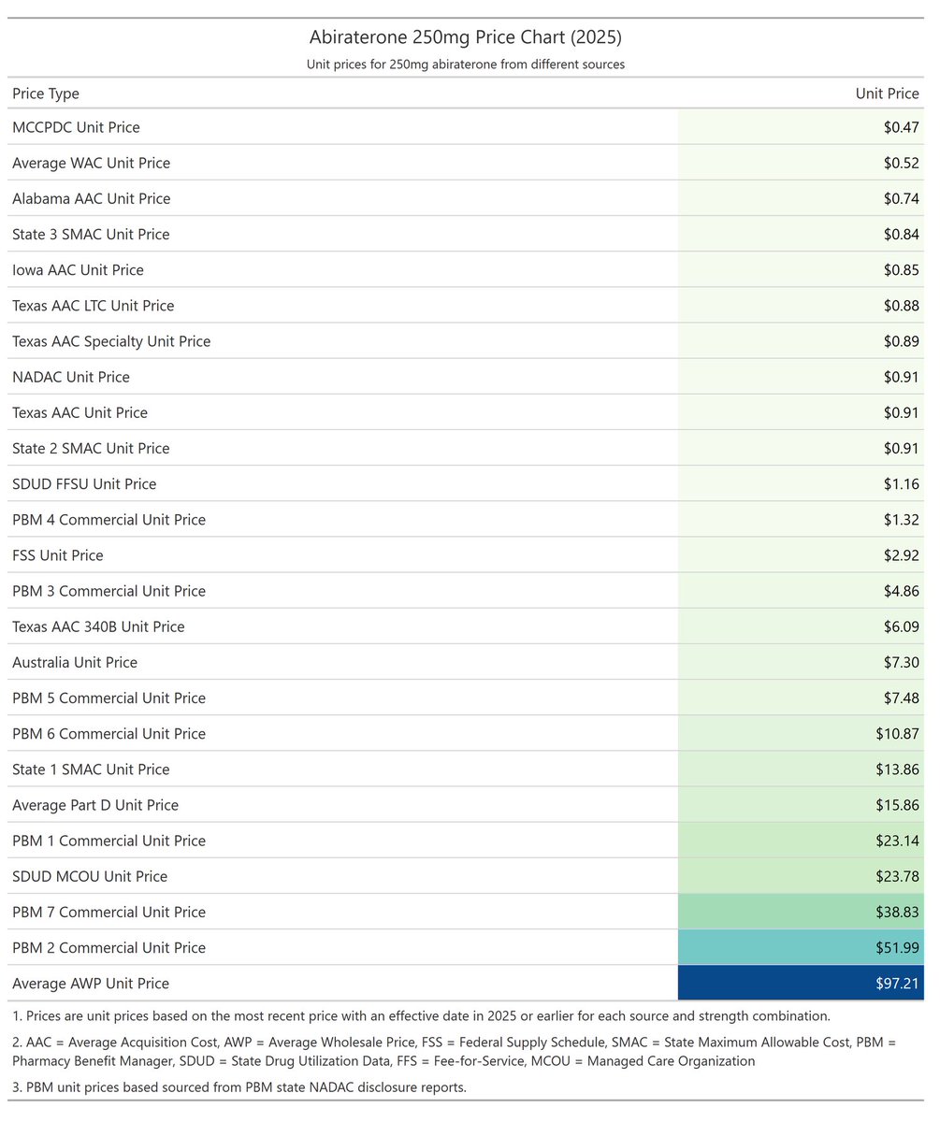This screenshot has width=940, height=1122.
Task: Click the "Average Part D Unit Price" label
Action: (x=95, y=805)
